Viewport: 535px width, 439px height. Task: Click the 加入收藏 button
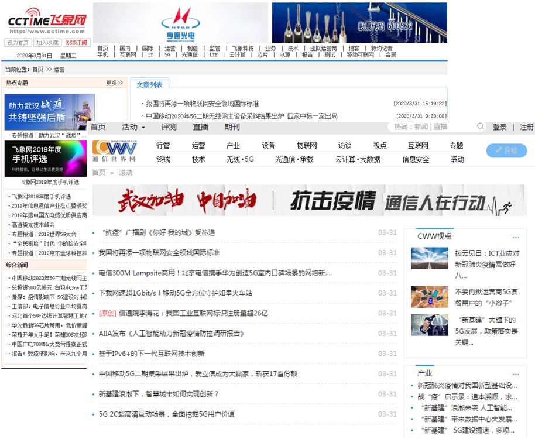(x=47, y=43)
